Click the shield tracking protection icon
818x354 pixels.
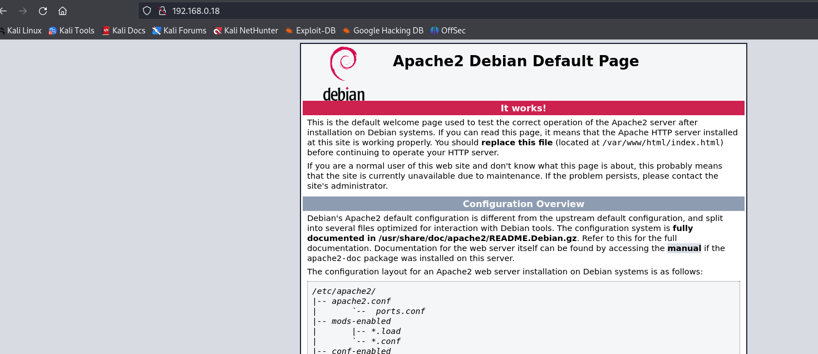pyautogui.click(x=147, y=11)
